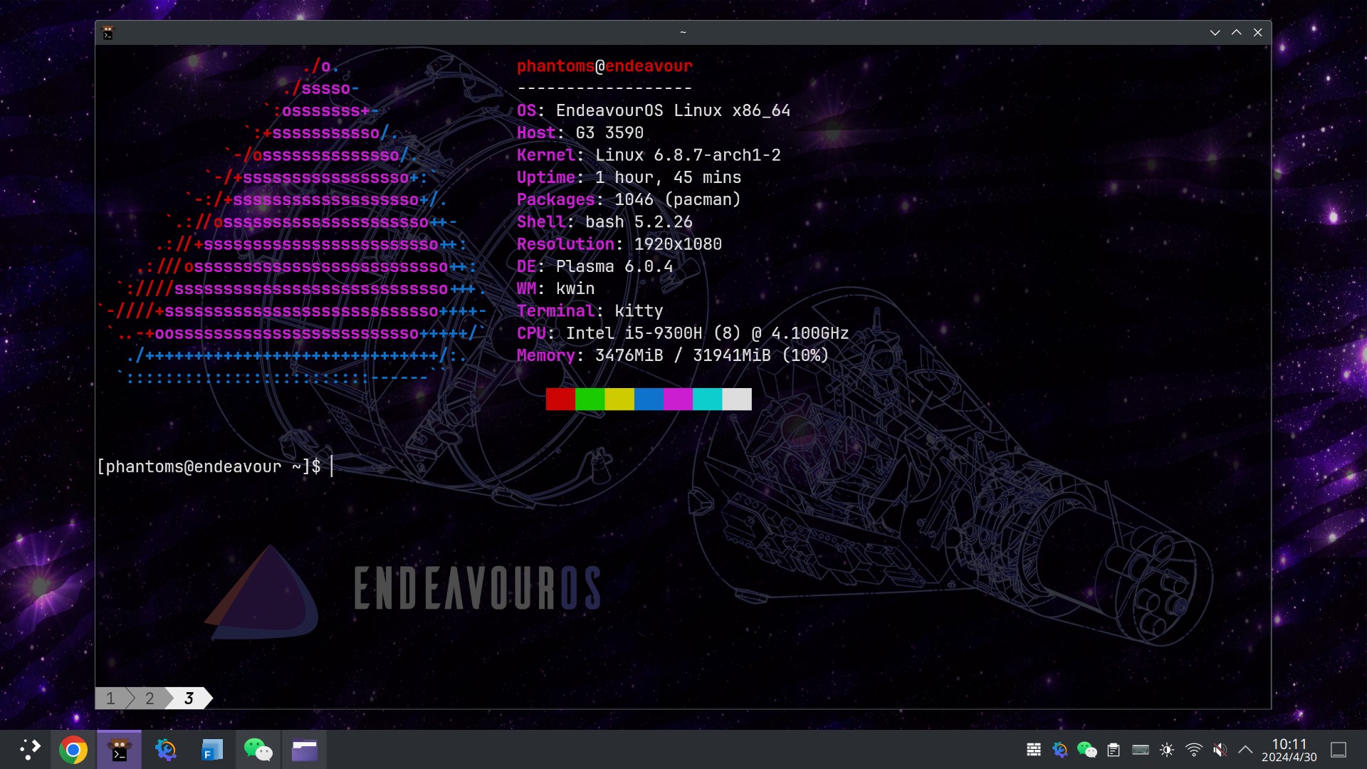Click the KDE application launcher icon
Screen dimensions: 1367x769
(31, 749)
